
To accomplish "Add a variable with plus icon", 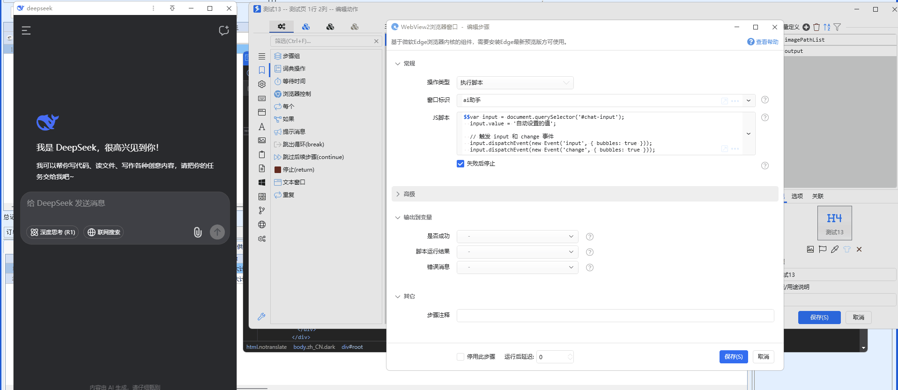I will click(x=806, y=27).
